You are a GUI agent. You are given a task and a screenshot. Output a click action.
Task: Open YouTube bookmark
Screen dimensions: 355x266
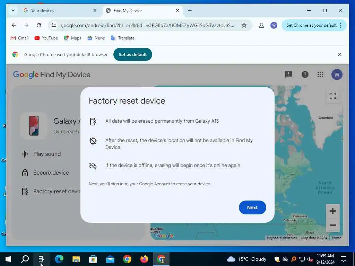click(46, 38)
